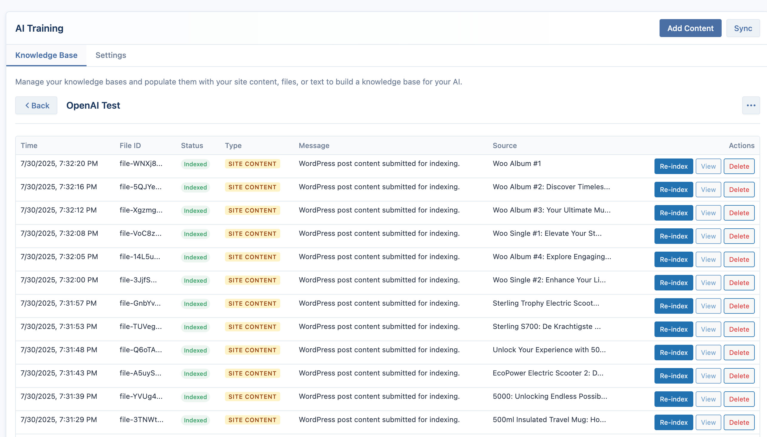Click Indexed badge in file-14L5u row
The width and height of the screenshot is (767, 437).
[195, 257]
